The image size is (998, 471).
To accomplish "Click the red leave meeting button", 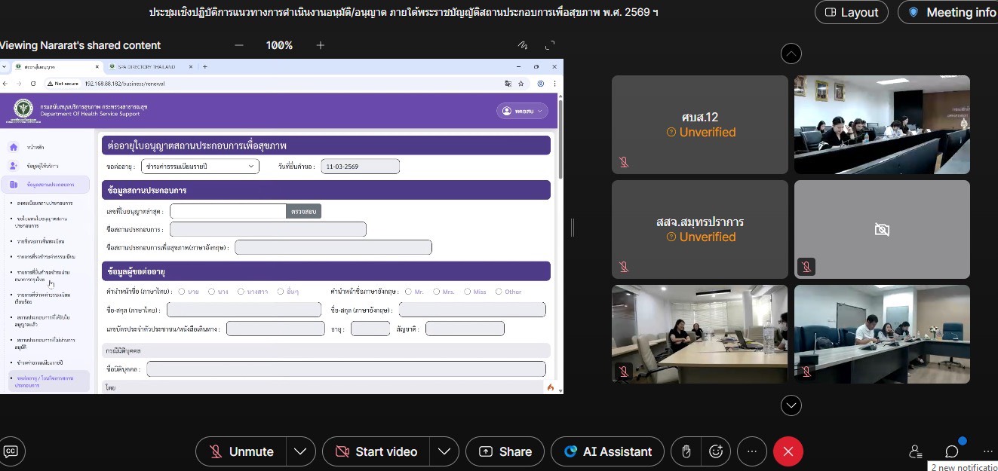I will (788, 451).
